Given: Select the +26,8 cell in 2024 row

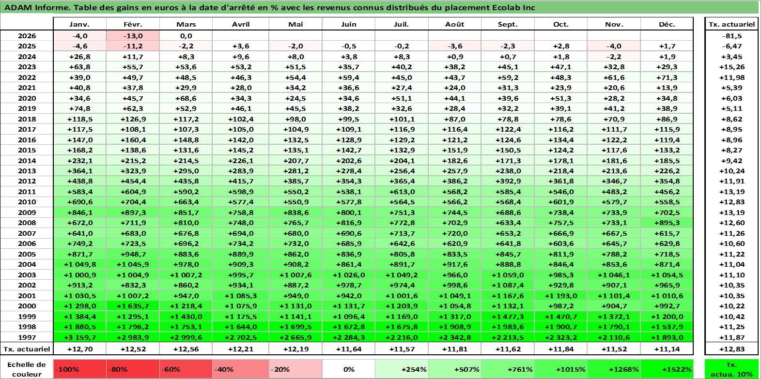Looking at the screenshot, I should (79, 57).
